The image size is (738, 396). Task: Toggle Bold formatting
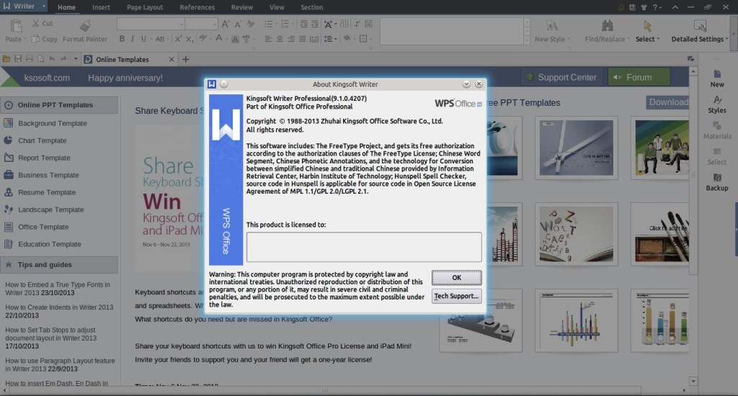pos(122,39)
